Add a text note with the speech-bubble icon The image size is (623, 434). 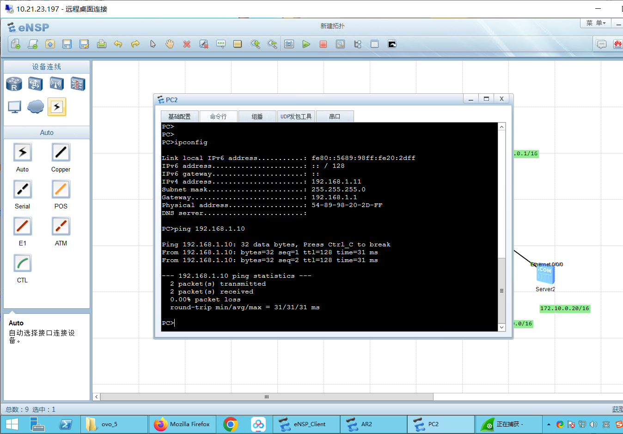pyautogui.click(x=221, y=44)
